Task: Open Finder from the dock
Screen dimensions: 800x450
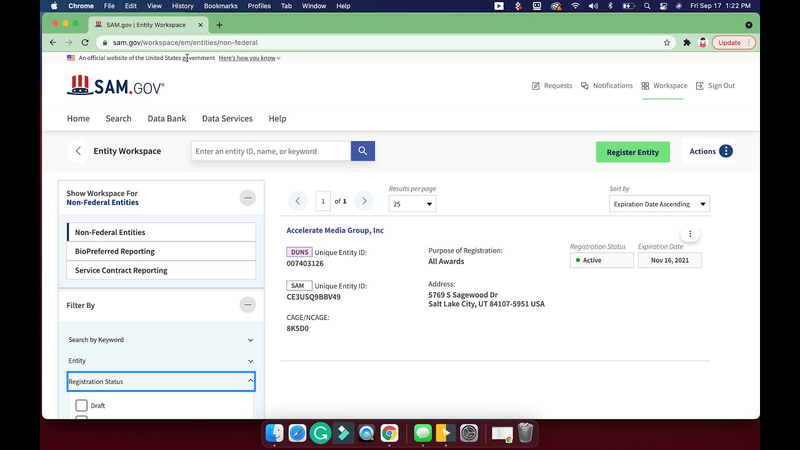Action: point(274,433)
